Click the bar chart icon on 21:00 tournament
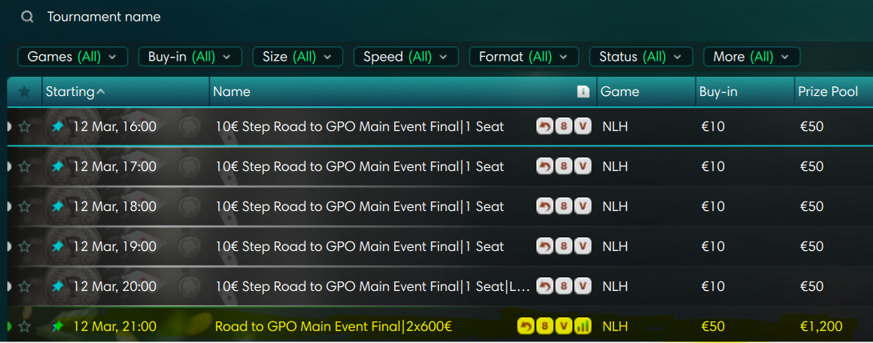The width and height of the screenshot is (873, 343). [x=584, y=326]
